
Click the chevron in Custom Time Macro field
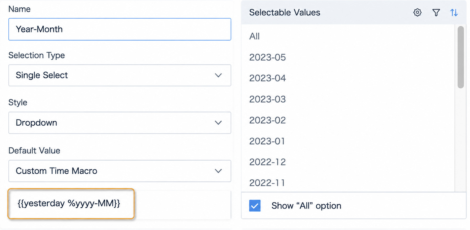click(218, 171)
